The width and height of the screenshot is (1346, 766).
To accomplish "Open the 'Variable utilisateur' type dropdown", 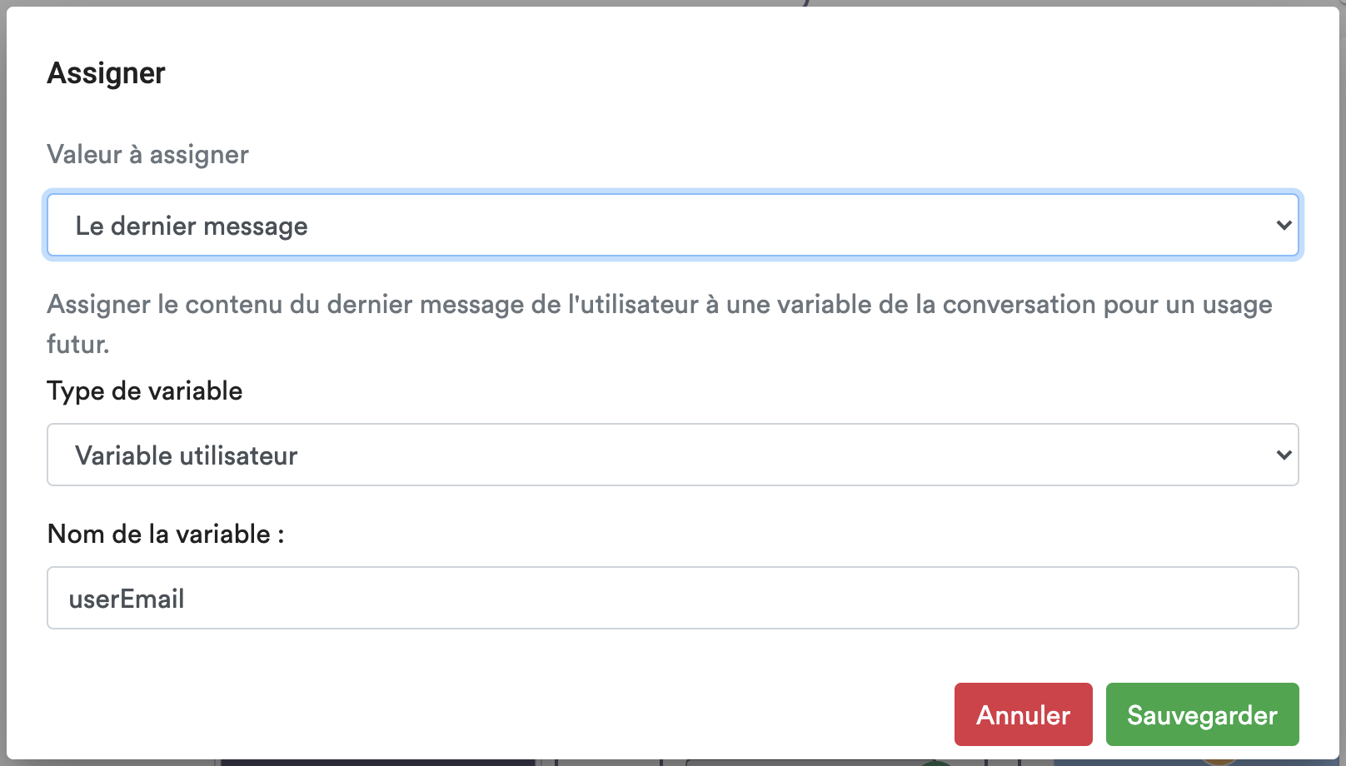I will click(673, 455).
